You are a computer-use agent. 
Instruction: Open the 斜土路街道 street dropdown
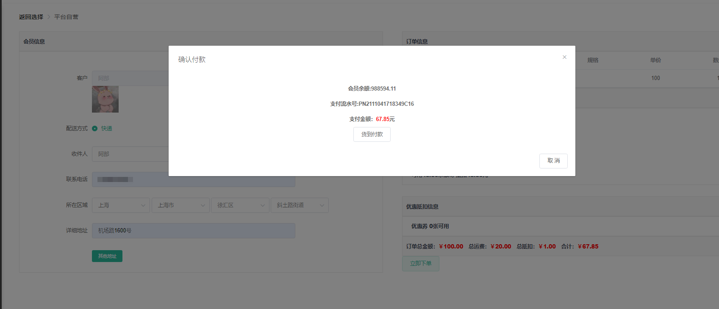pos(300,205)
